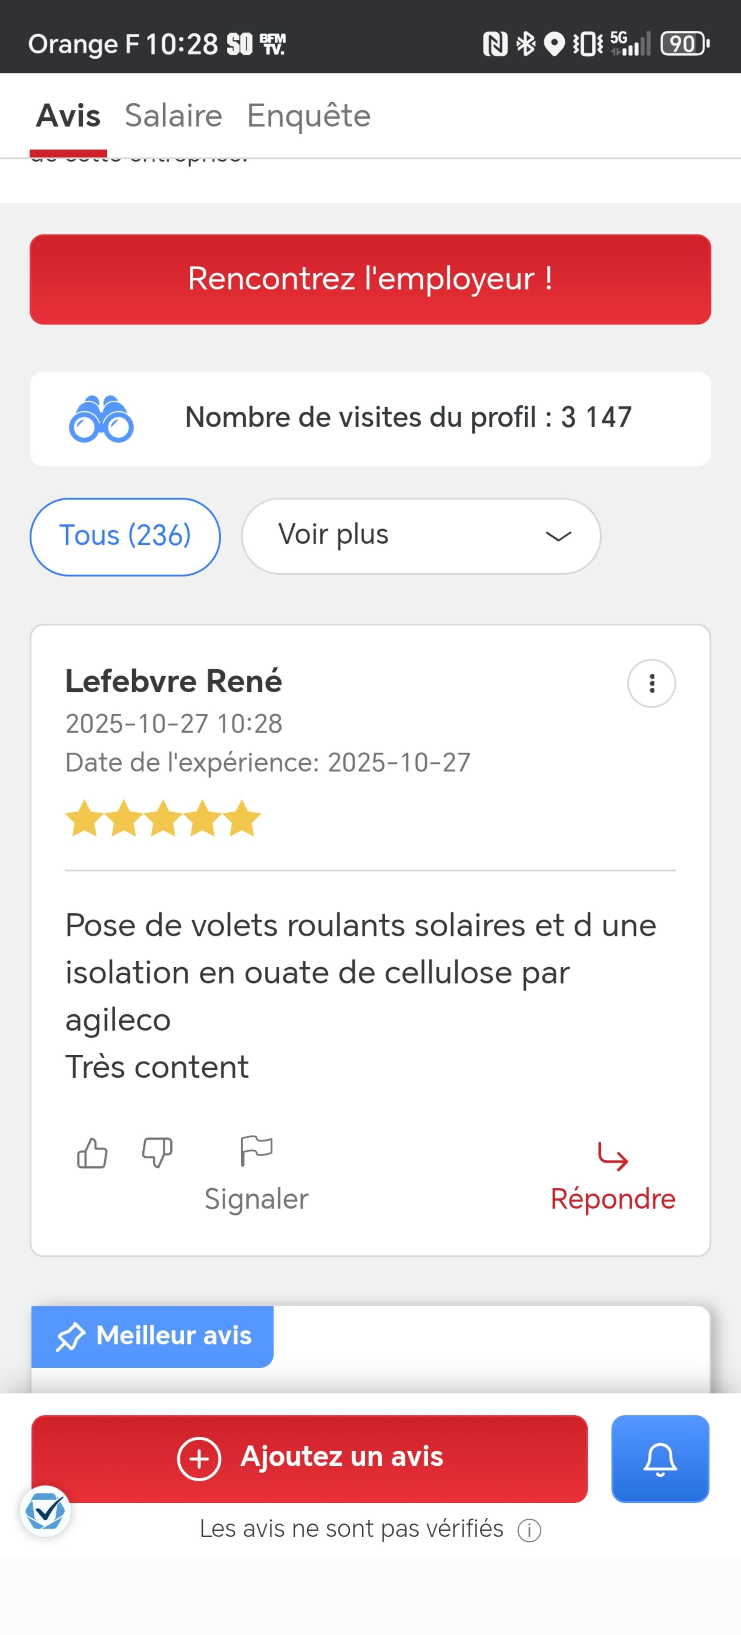
Task: Open the Enquête tab
Action: (x=308, y=116)
